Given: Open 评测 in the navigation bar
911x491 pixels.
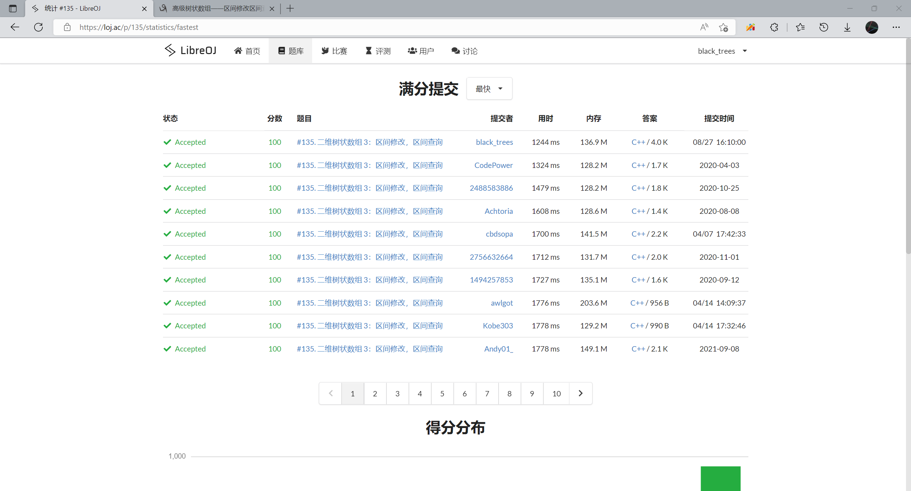Looking at the screenshot, I should (x=378, y=51).
